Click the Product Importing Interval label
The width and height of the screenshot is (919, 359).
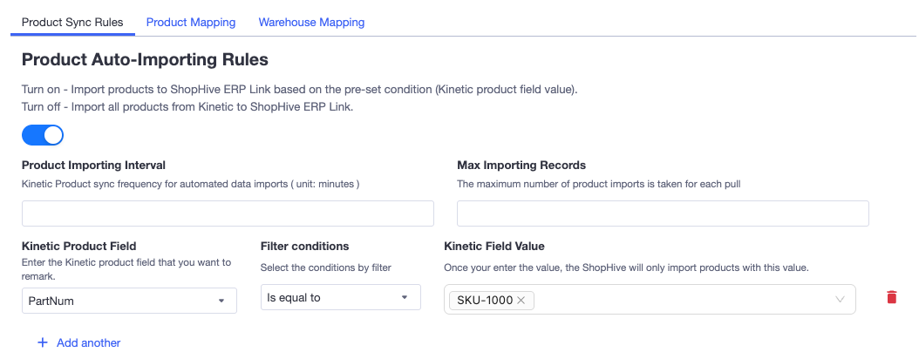point(94,166)
